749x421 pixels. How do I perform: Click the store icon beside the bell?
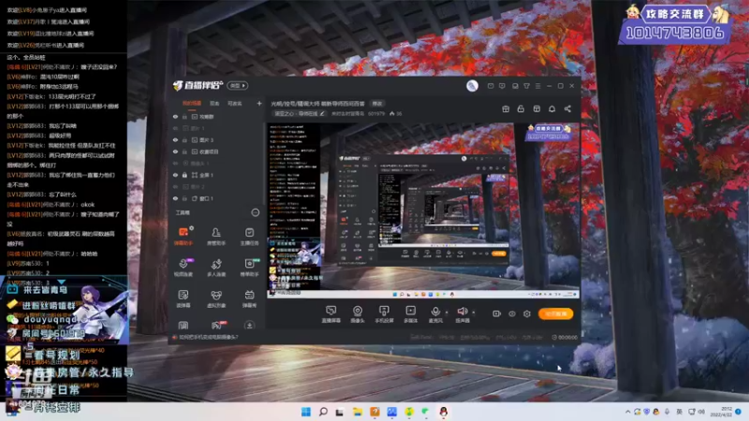pyautogui.click(x=536, y=109)
